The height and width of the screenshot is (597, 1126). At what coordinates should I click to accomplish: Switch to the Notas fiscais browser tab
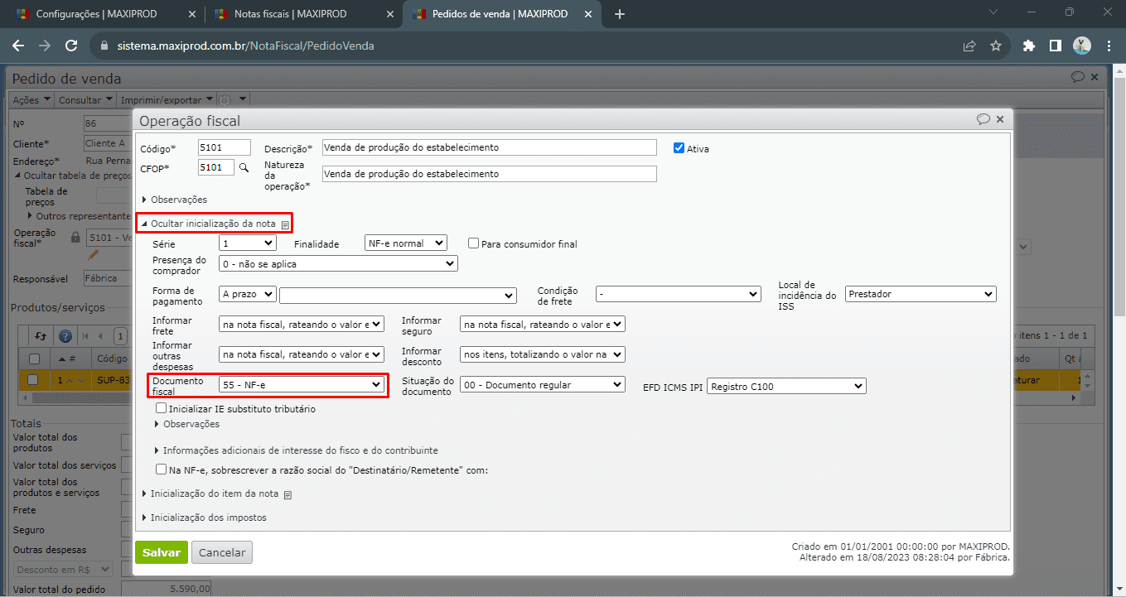[x=291, y=14]
